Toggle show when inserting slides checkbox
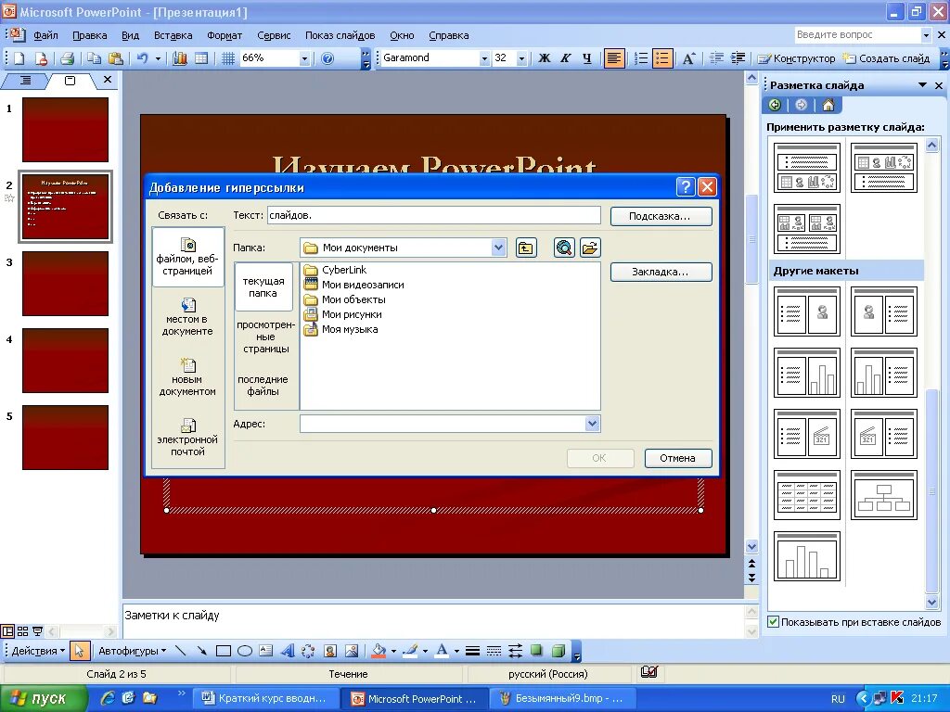This screenshot has height=712, width=950. click(x=773, y=622)
